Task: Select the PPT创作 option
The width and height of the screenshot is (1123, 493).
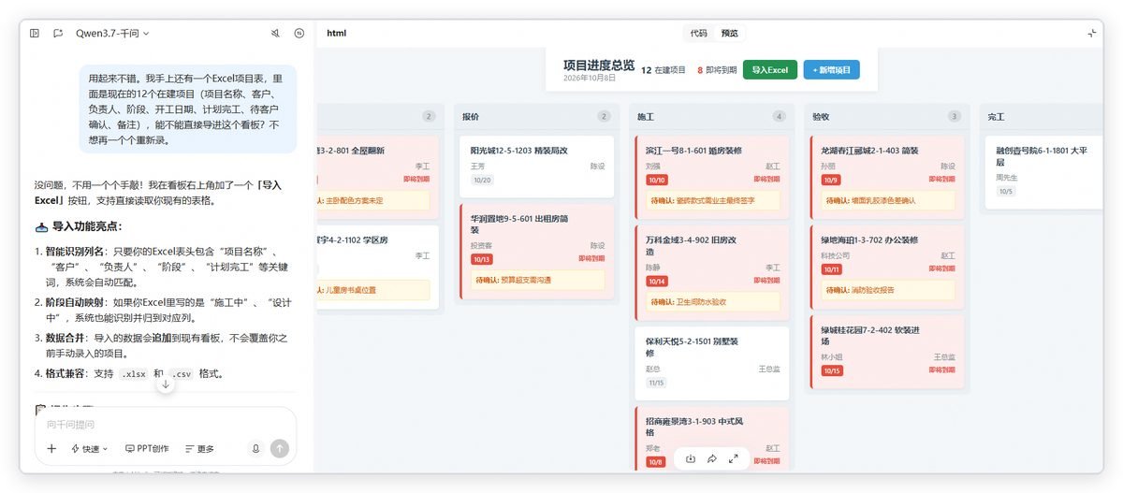Action: [x=147, y=449]
